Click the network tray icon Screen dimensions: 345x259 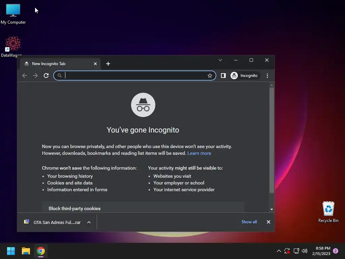pos(296,251)
